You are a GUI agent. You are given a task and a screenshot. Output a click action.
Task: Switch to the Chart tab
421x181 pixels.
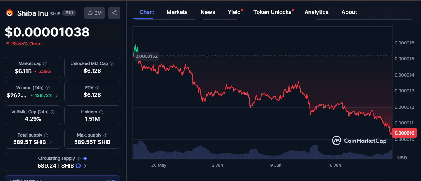[147, 12]
